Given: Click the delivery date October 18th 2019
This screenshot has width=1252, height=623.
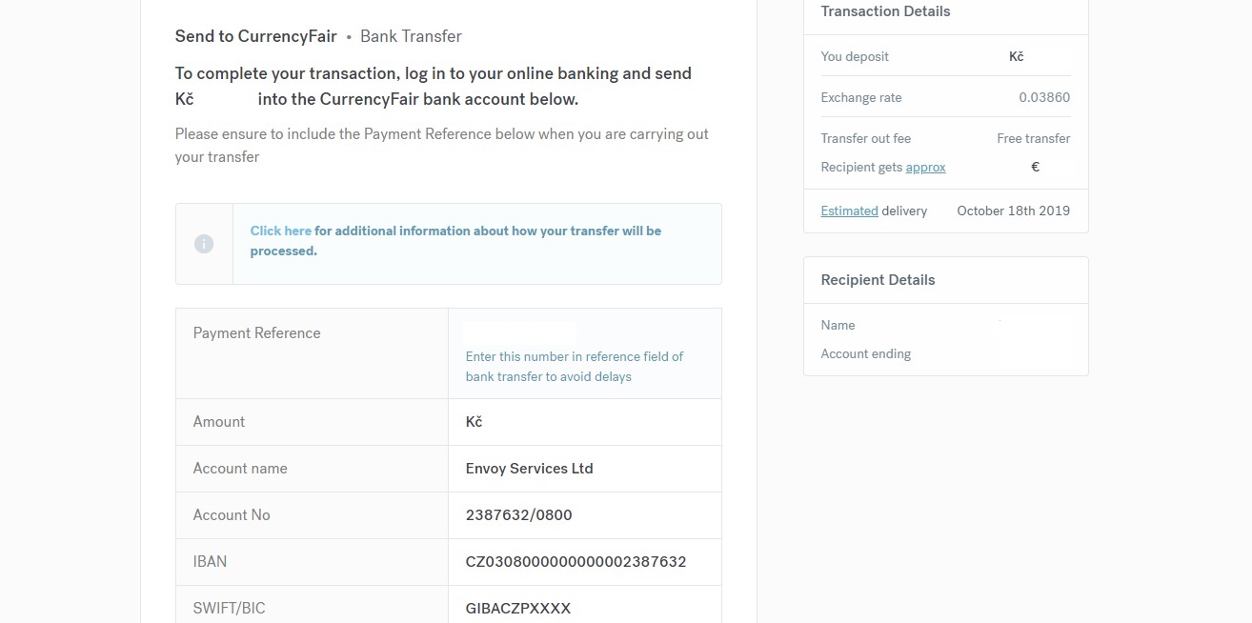Looking at the screenshot, I should 1013,211.
